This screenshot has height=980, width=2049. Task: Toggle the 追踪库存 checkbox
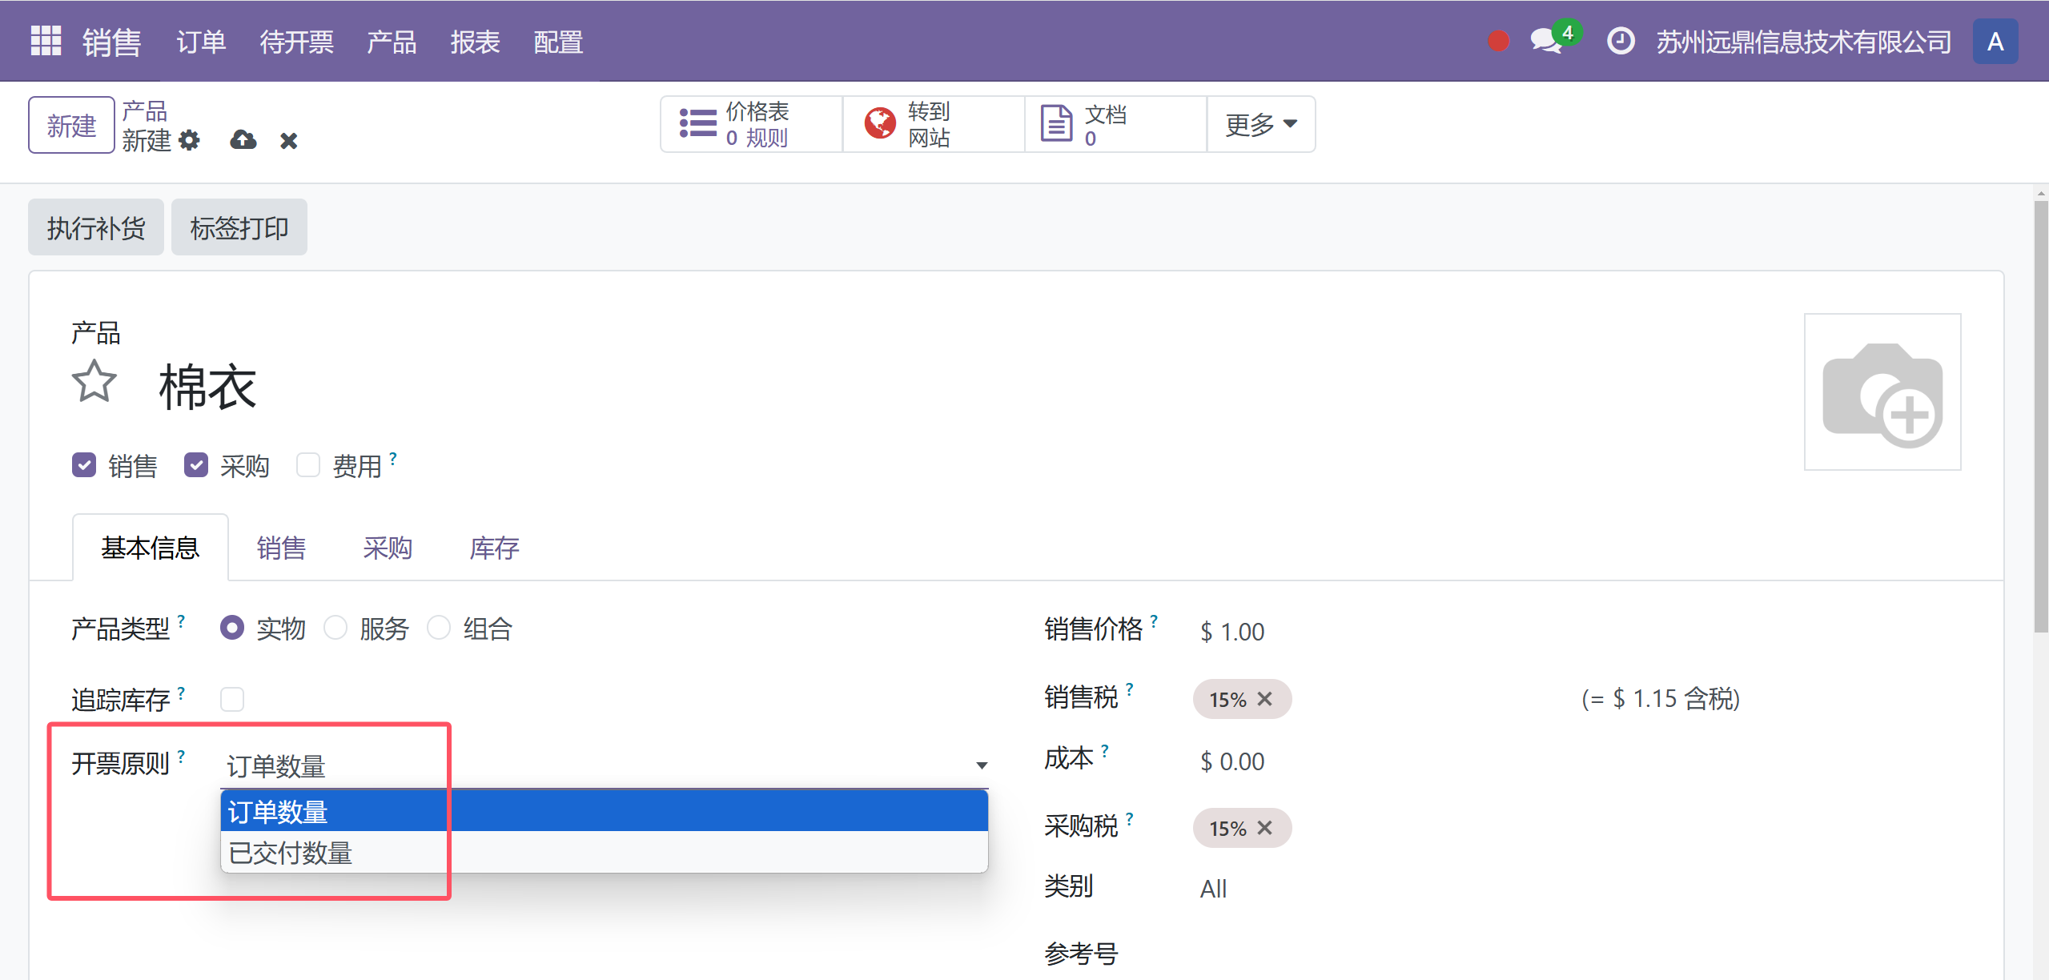(232, 699)
